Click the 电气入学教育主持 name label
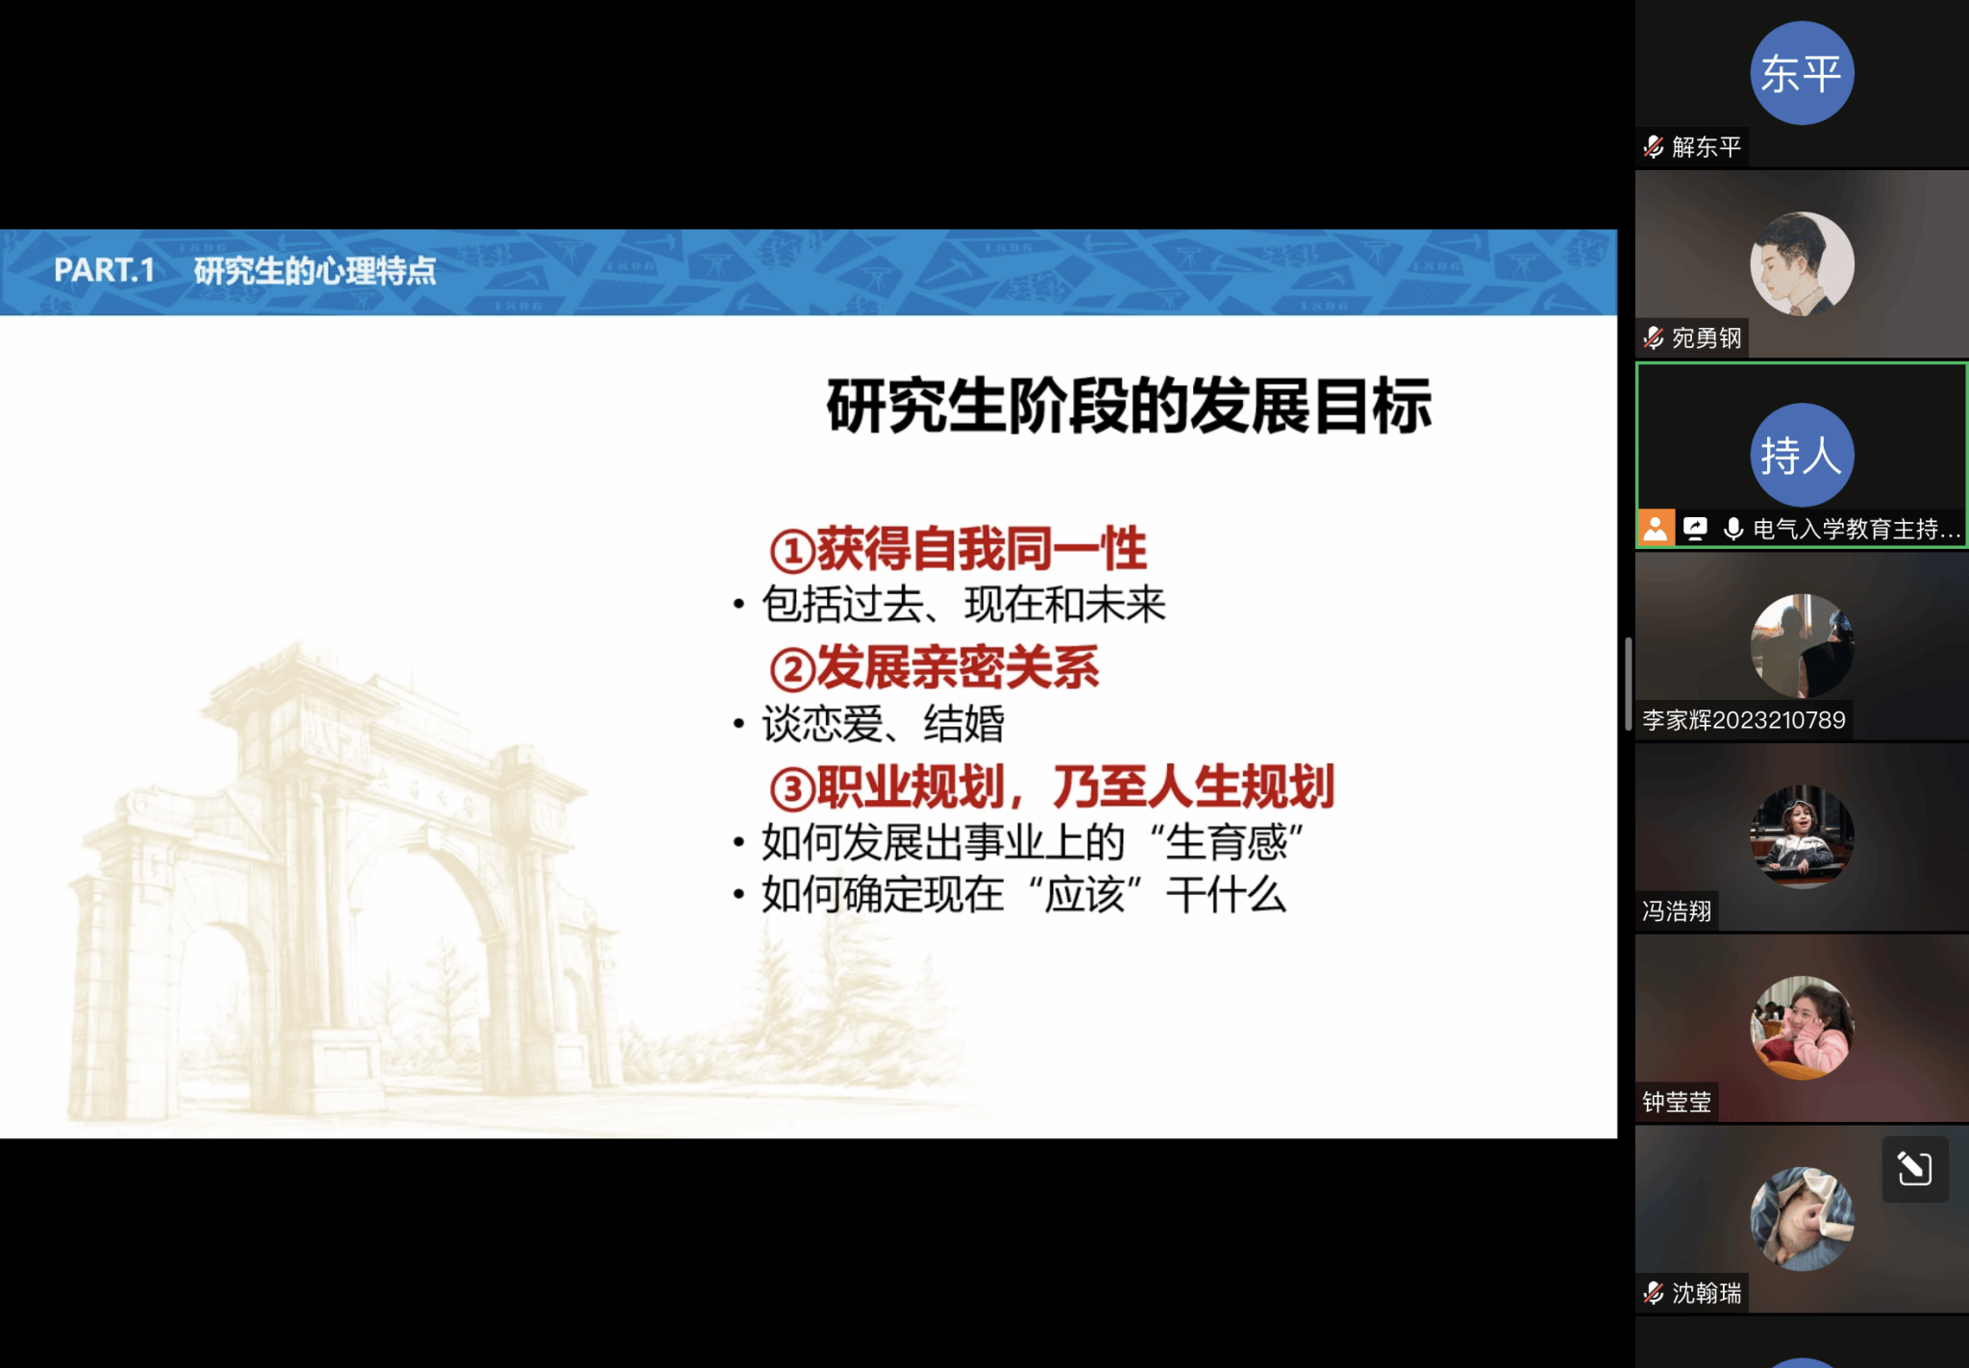Viewport: 1969px width, 1368px height. [1856, 530]
